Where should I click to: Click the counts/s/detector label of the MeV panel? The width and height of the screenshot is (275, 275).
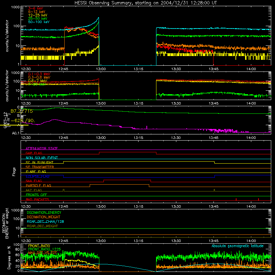point(7,86)
